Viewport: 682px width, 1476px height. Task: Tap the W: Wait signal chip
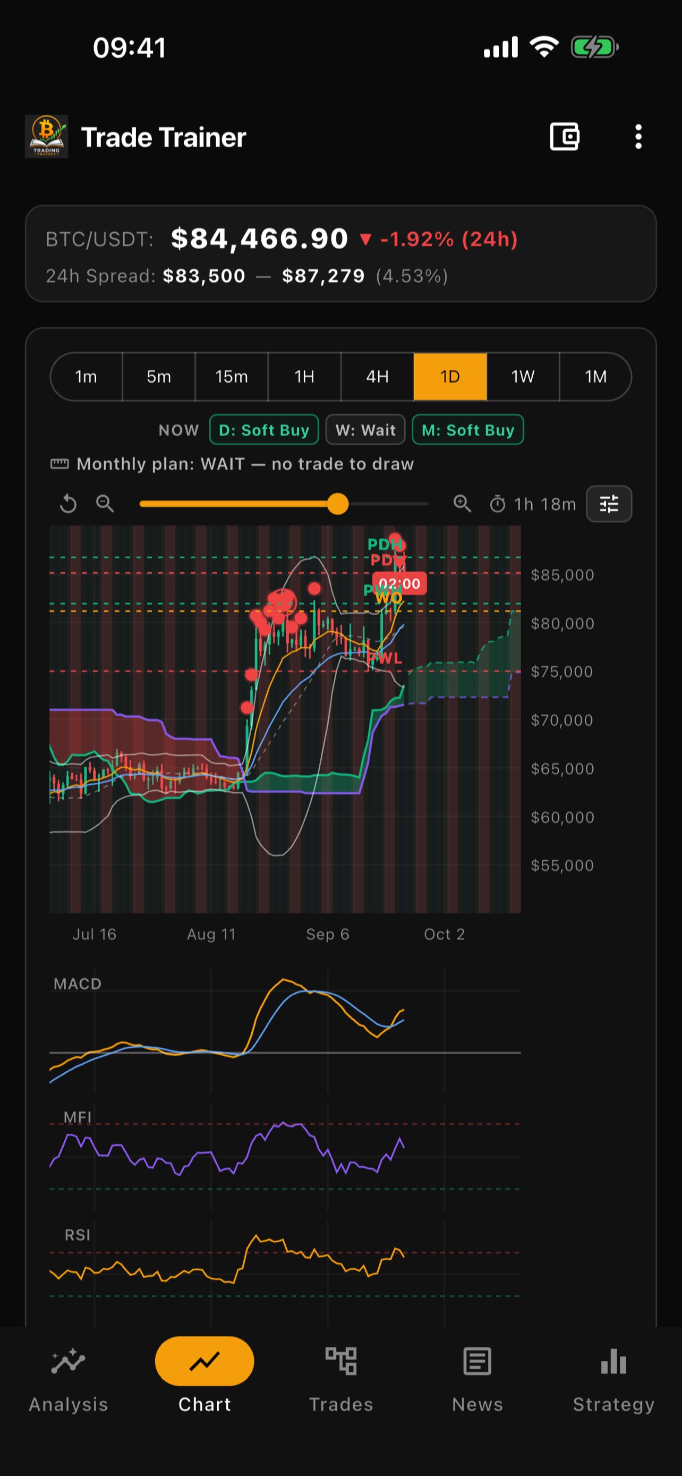(x=365, y=430)
